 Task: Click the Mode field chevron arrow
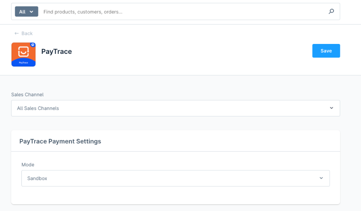(x=321, y=178)
